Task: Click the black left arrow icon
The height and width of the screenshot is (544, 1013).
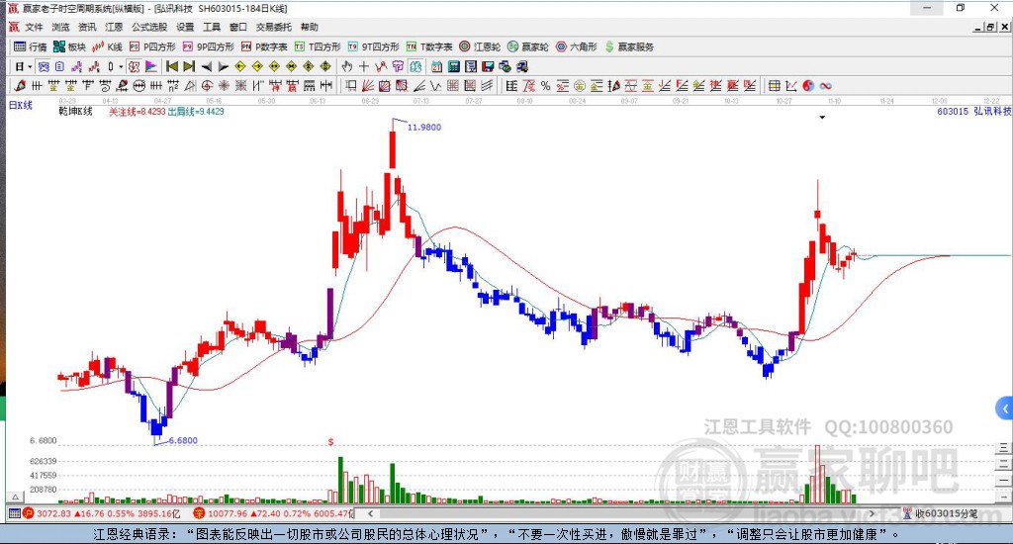Action: click(x=206, y=66)
